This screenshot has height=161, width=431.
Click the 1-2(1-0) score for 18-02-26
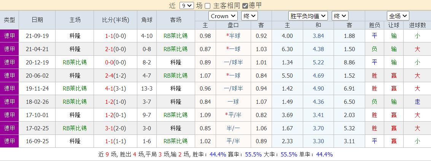(115, 102)
